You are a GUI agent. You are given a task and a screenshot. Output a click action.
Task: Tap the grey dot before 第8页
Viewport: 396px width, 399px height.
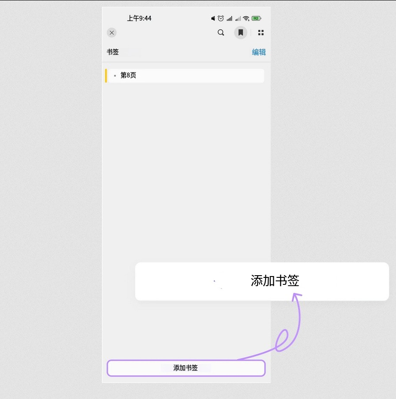[114, 75]
